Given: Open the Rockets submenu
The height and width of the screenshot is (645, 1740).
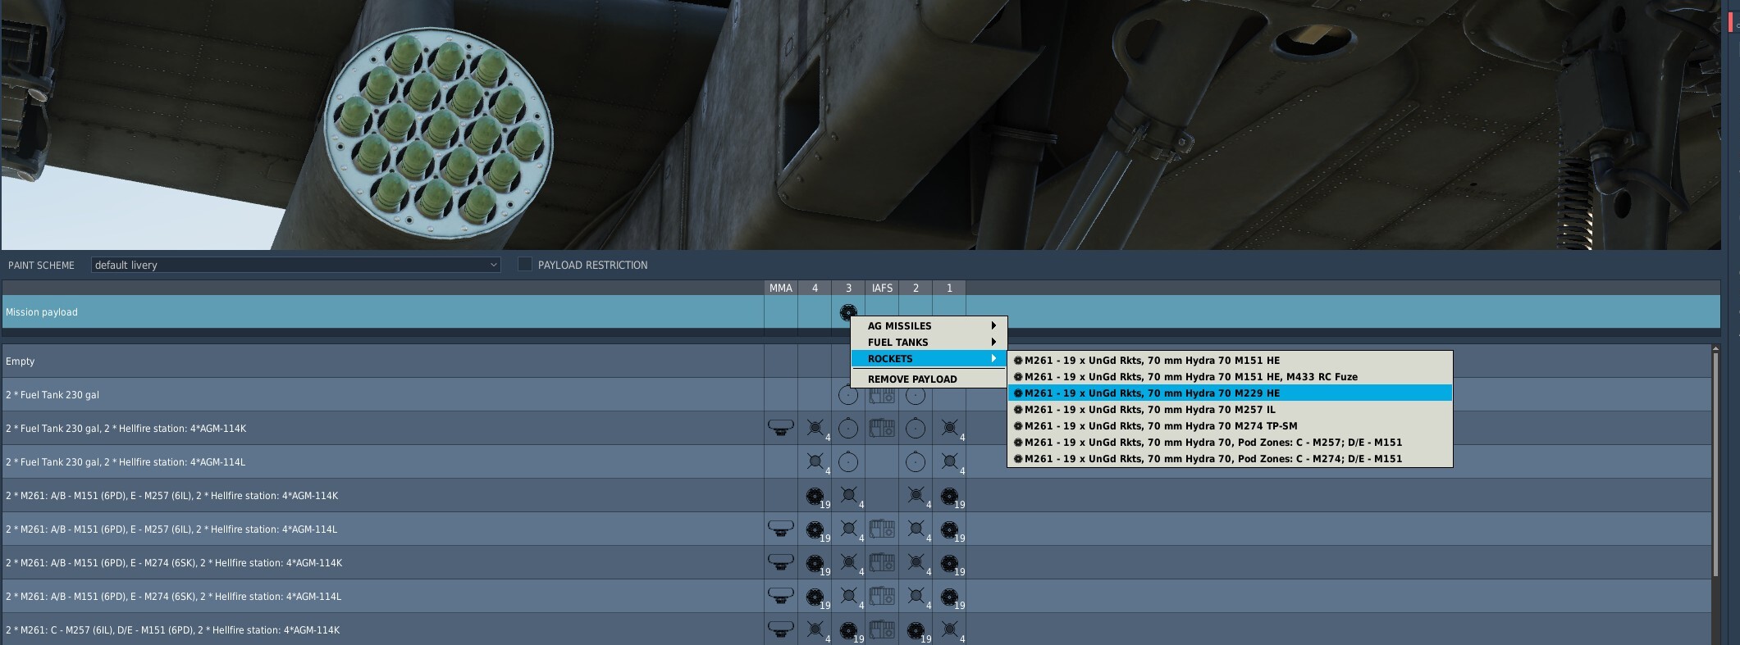Looking at the screenshot, I should tap(929, 358).
